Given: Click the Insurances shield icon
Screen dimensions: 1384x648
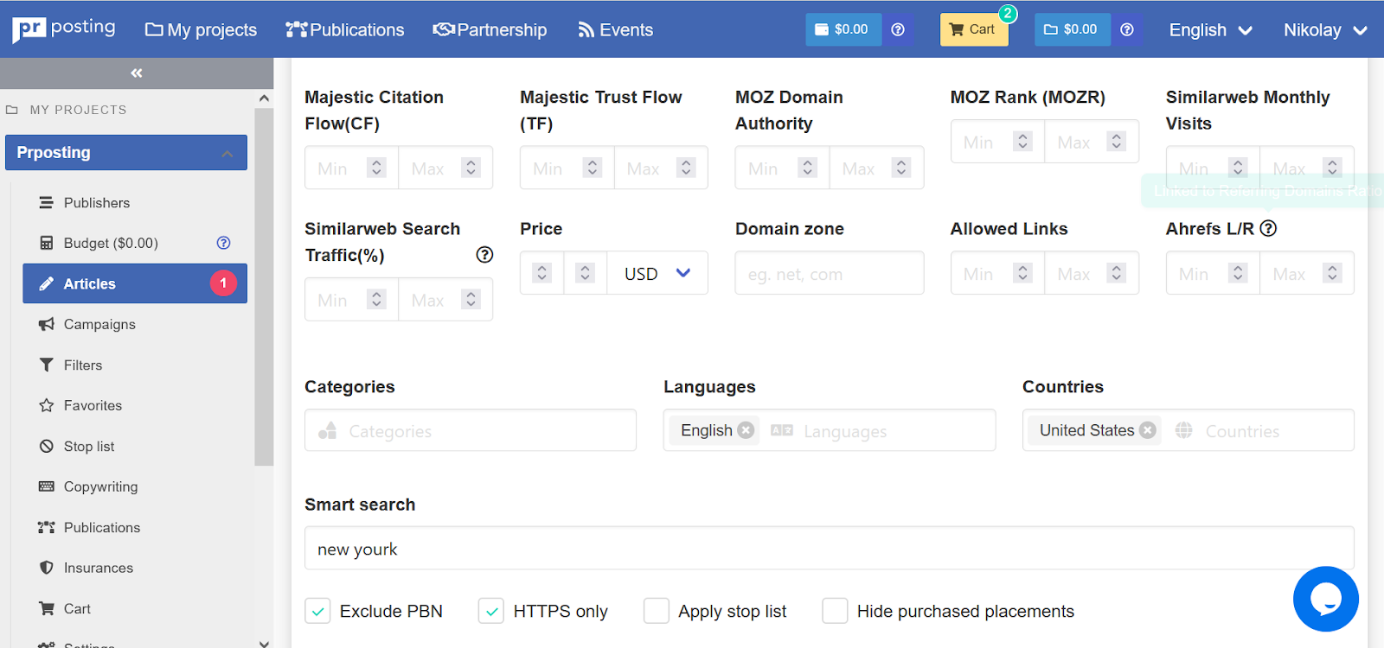Looking at the screenshot, I should coord(47,569).
